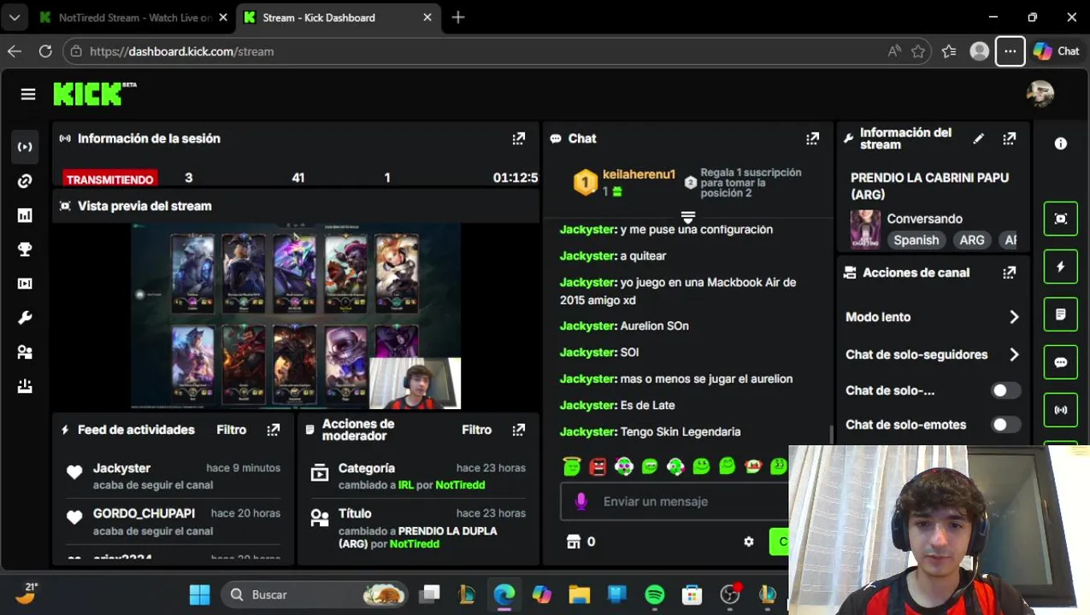Image resolution: width=1090 pixels, height=615 pixels.
Task: Click Jackyster in the activity feed
Action: pyautogui.click(x=121, y=468)
